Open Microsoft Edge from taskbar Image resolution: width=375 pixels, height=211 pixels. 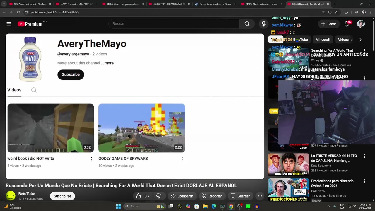214,206
